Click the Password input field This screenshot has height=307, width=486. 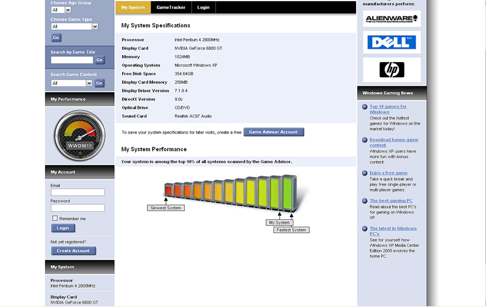click(x=78, y=208)
